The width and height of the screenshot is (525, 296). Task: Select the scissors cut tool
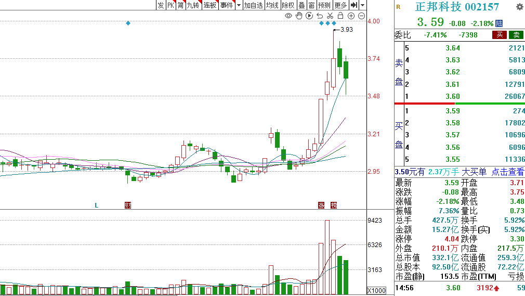click(x=330, y=16)
